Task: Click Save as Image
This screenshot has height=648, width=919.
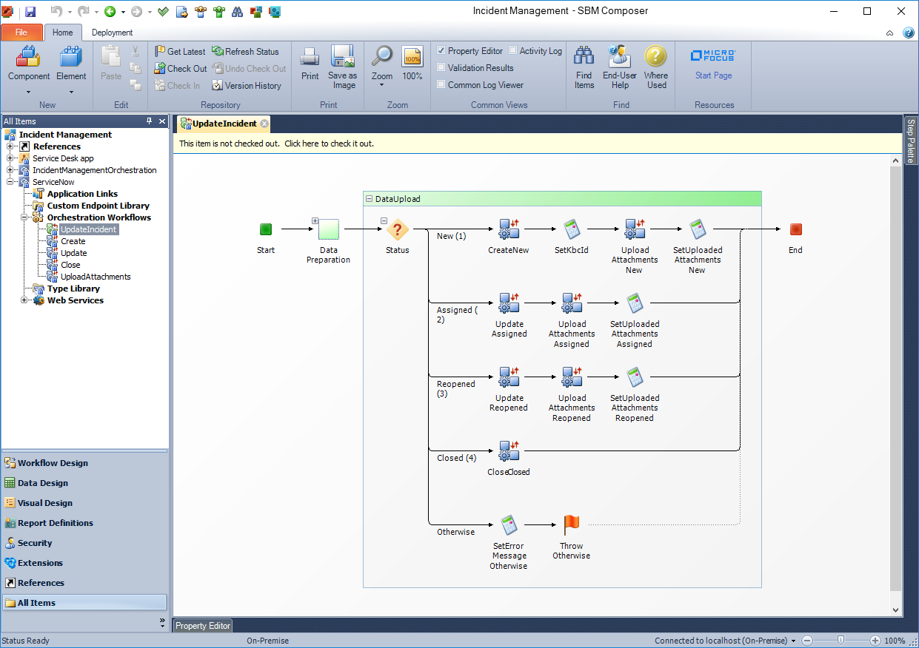Action: coord(343,67)
